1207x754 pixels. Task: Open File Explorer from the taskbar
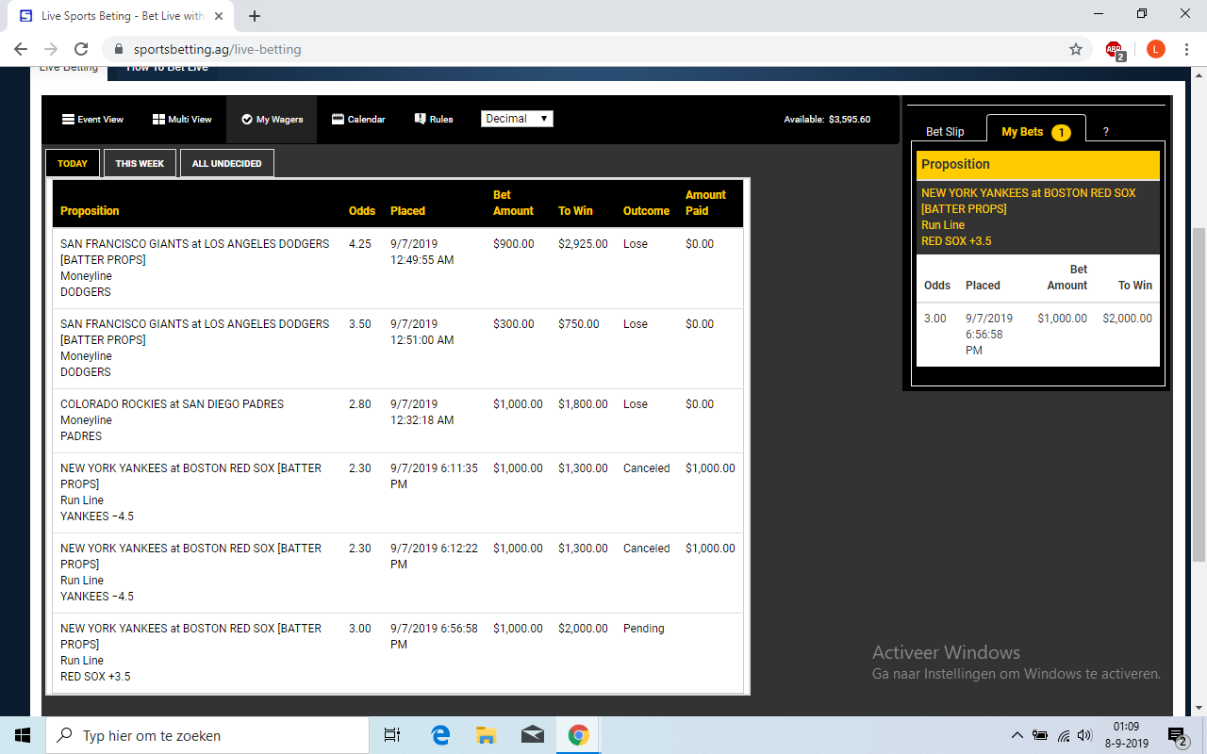[486, 735]
